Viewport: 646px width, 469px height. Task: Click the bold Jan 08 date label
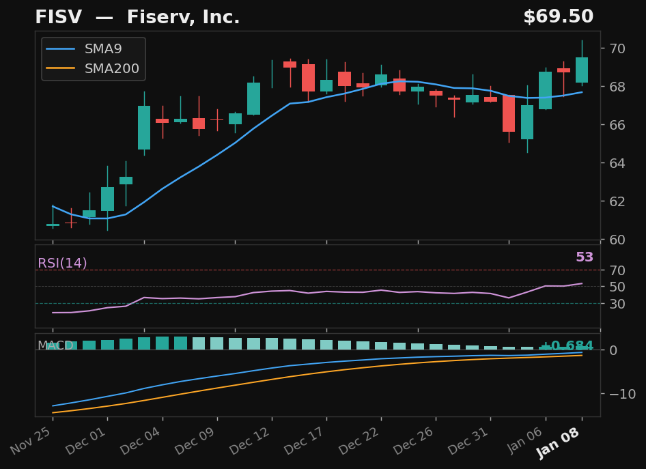pos(559,442)
